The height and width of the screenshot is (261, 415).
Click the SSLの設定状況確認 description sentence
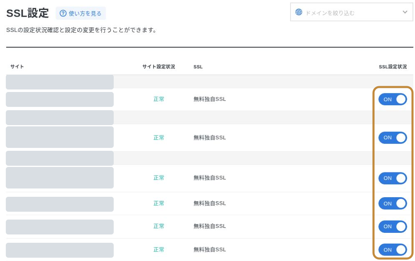click(x=81, y=30)
